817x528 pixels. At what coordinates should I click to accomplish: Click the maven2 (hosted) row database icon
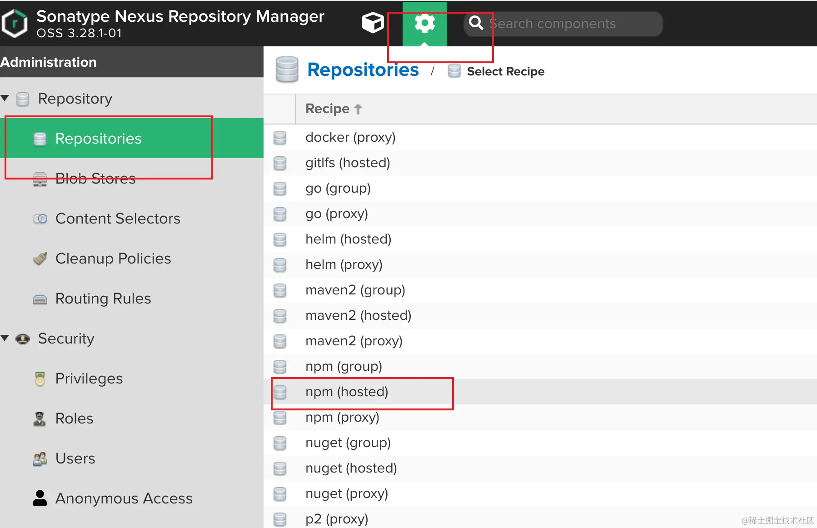coord(280,316)
